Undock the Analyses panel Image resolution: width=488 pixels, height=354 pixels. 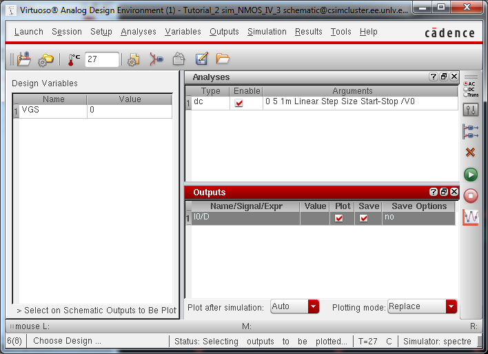point(444,77)
